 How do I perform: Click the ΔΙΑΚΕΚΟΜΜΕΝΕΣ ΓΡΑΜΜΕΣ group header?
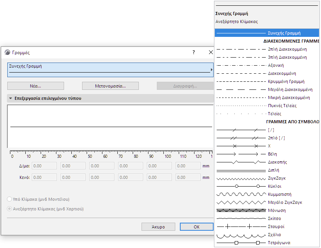coord(291,41)
